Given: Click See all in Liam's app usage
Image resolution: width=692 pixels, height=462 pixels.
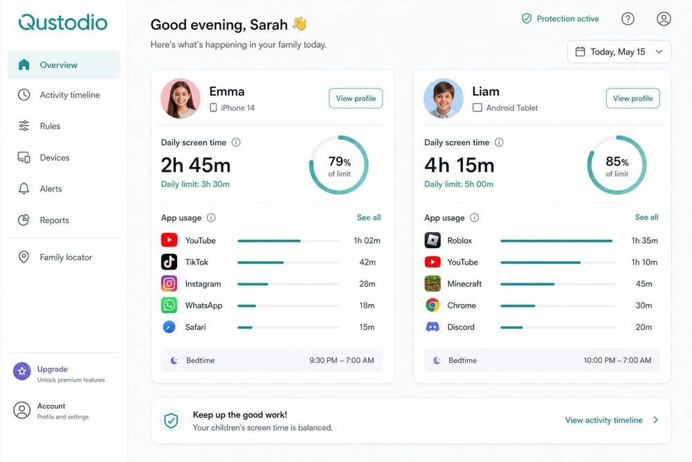Looking at the screenshot, I should 646,217.
